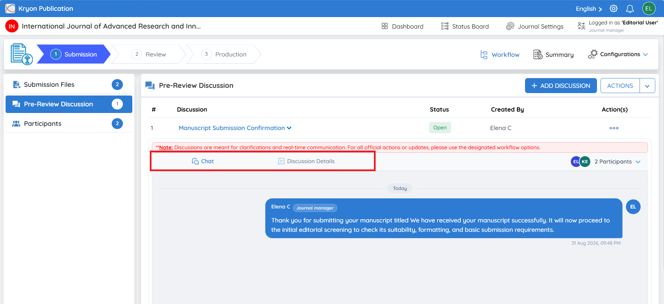Viewport: 664px width, 304px height.
Task: Open the Workflow link
Action: pyautogui.click(x=506, y=55)
